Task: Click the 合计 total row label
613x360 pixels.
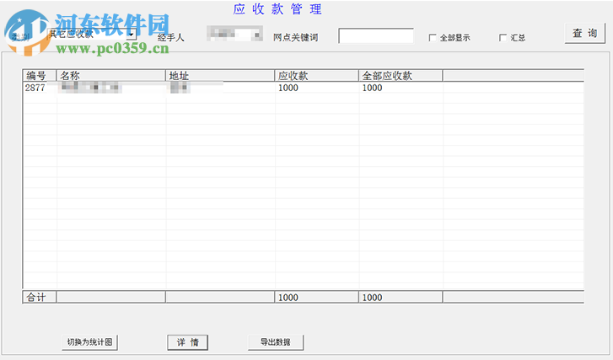Action: [x=40, y=297]
